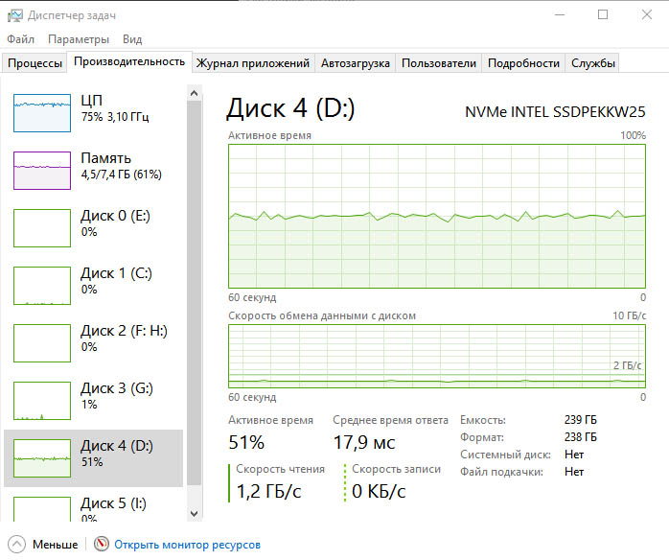
Task: Switch to the Процессы tab
Action: point(35,63)
